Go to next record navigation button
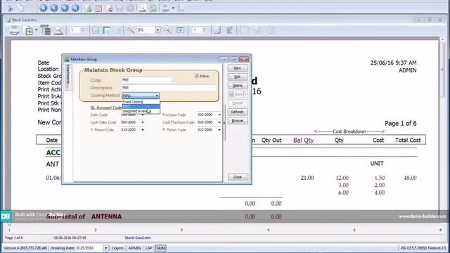The width and height of the screenshot is (450, 253). [x=65, y=8]
